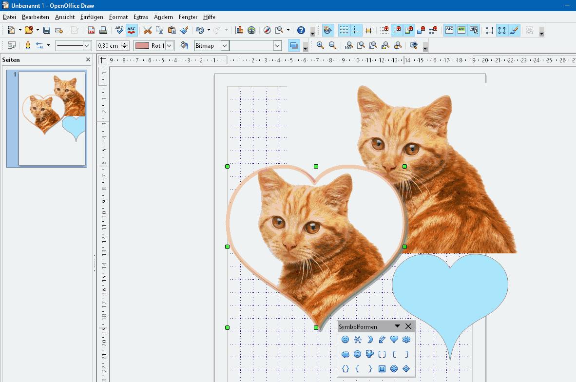The image size is (576, 382).
Task: Select page 1 thumbnail in Seiten
Action: pos(52,118)
